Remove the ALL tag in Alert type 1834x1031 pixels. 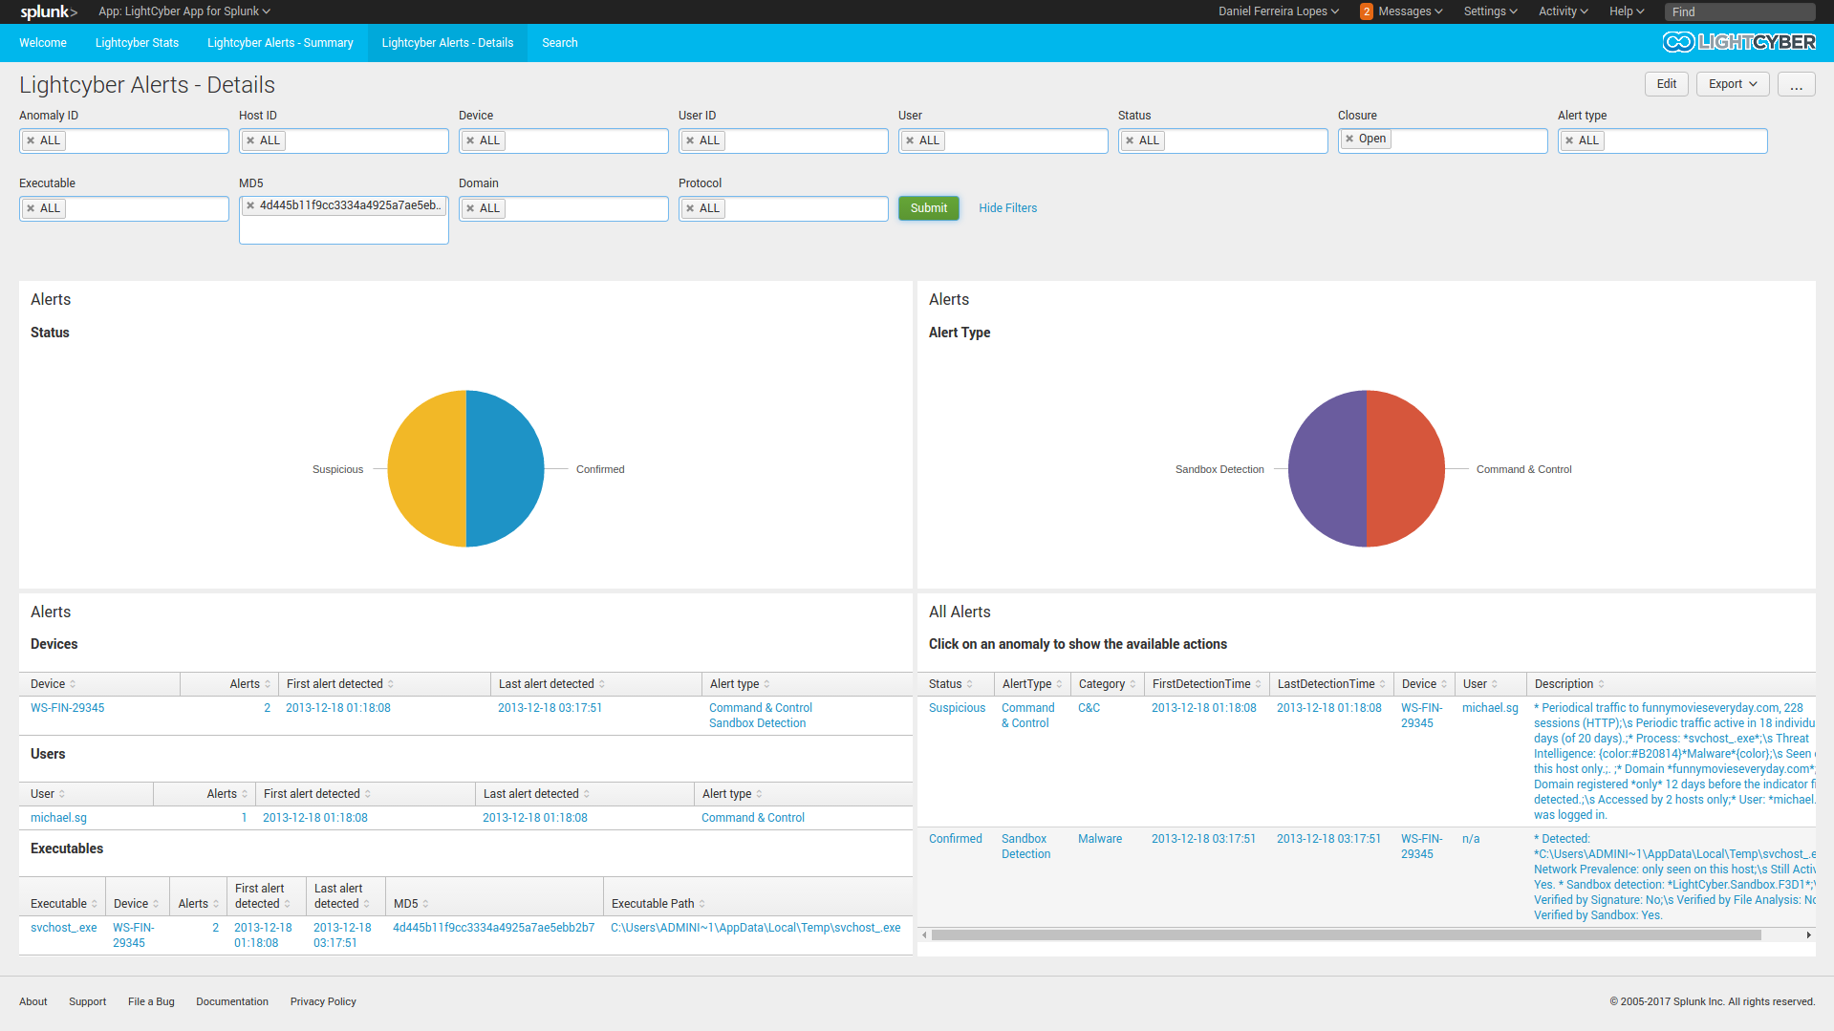click(1570, 140)
